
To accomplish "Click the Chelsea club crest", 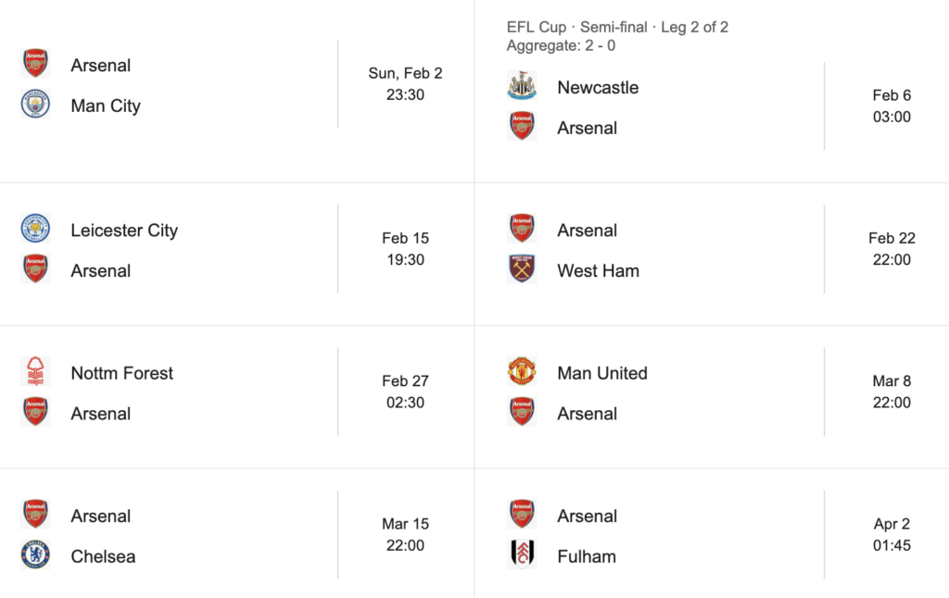I will (x=35, y=555).
